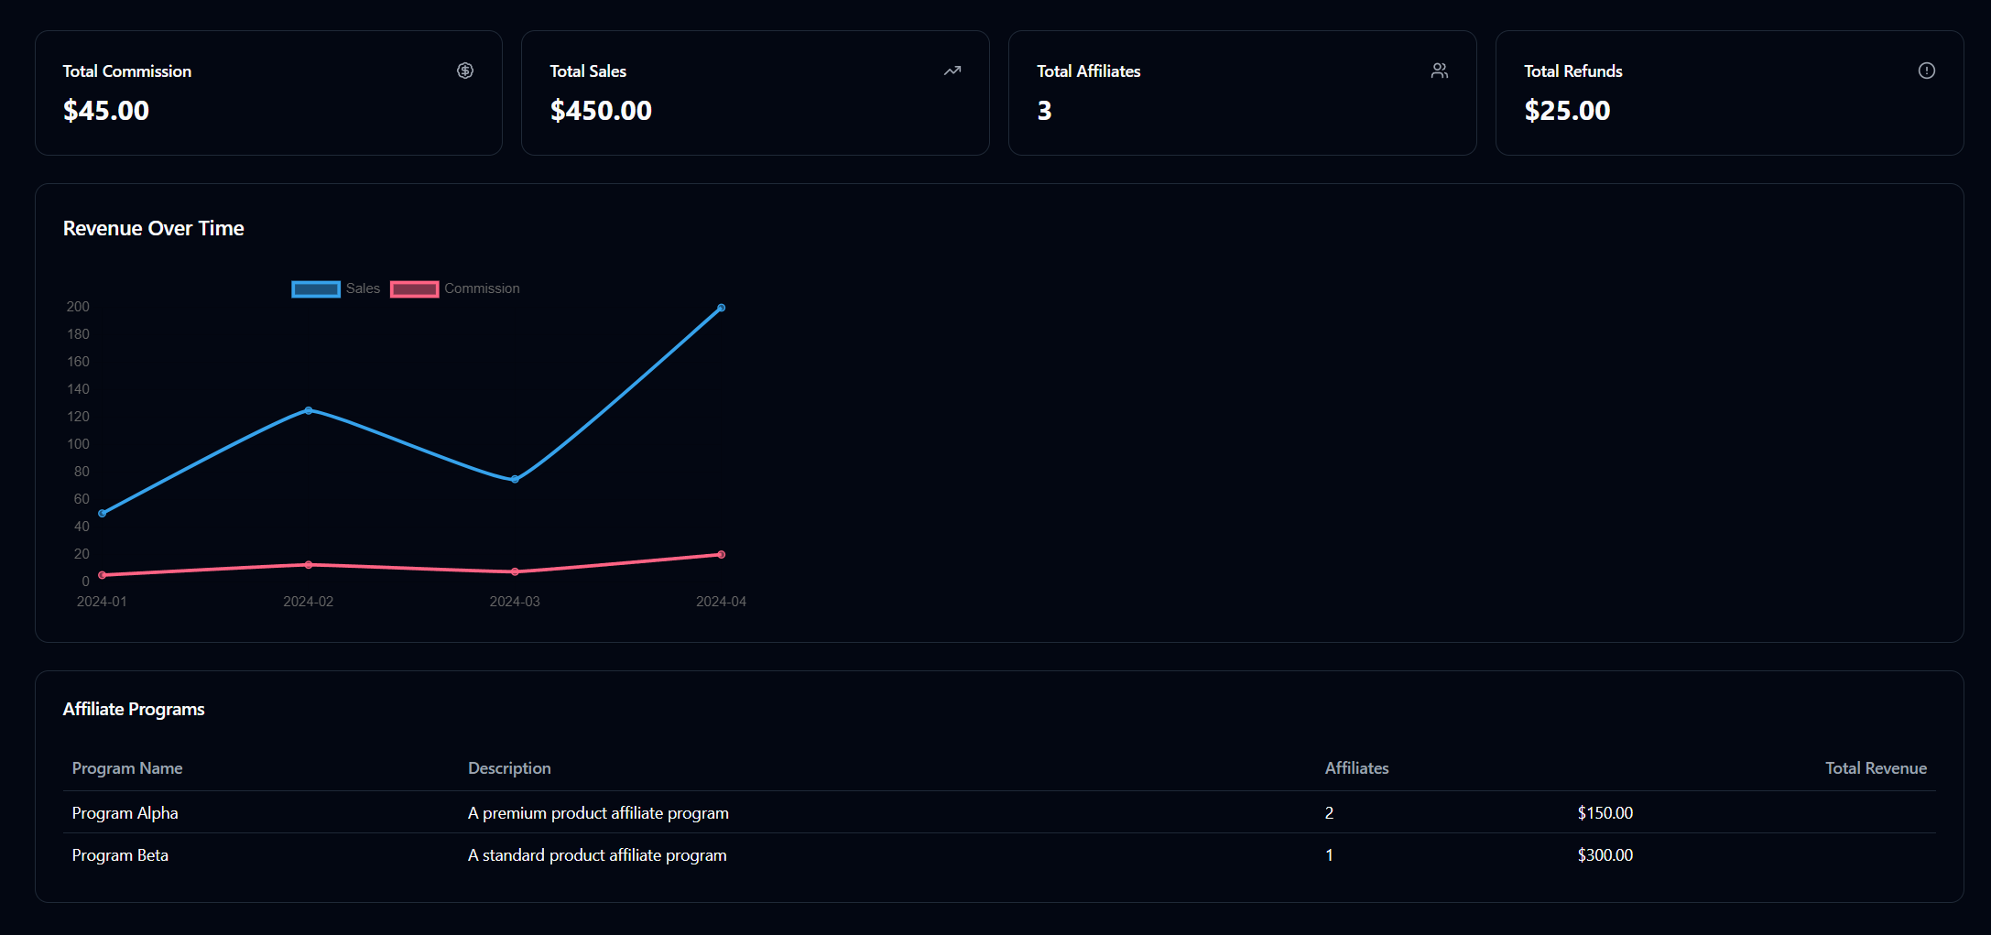
Task: Select the Program Alpha row
Action: (125, 812)
